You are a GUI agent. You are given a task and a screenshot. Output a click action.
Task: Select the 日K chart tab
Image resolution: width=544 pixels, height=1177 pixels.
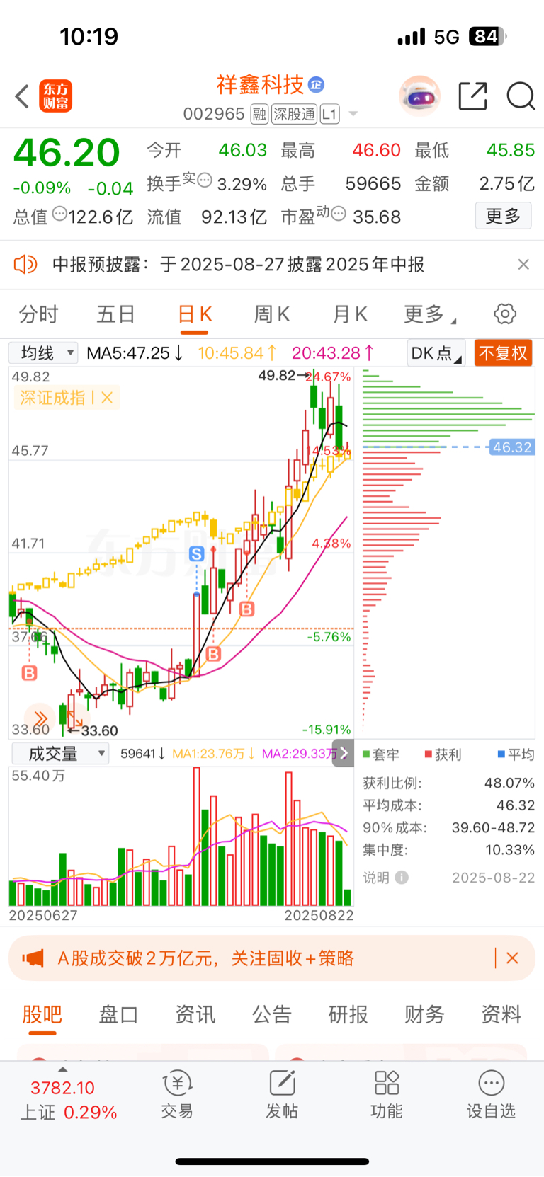tap(195, 314)
